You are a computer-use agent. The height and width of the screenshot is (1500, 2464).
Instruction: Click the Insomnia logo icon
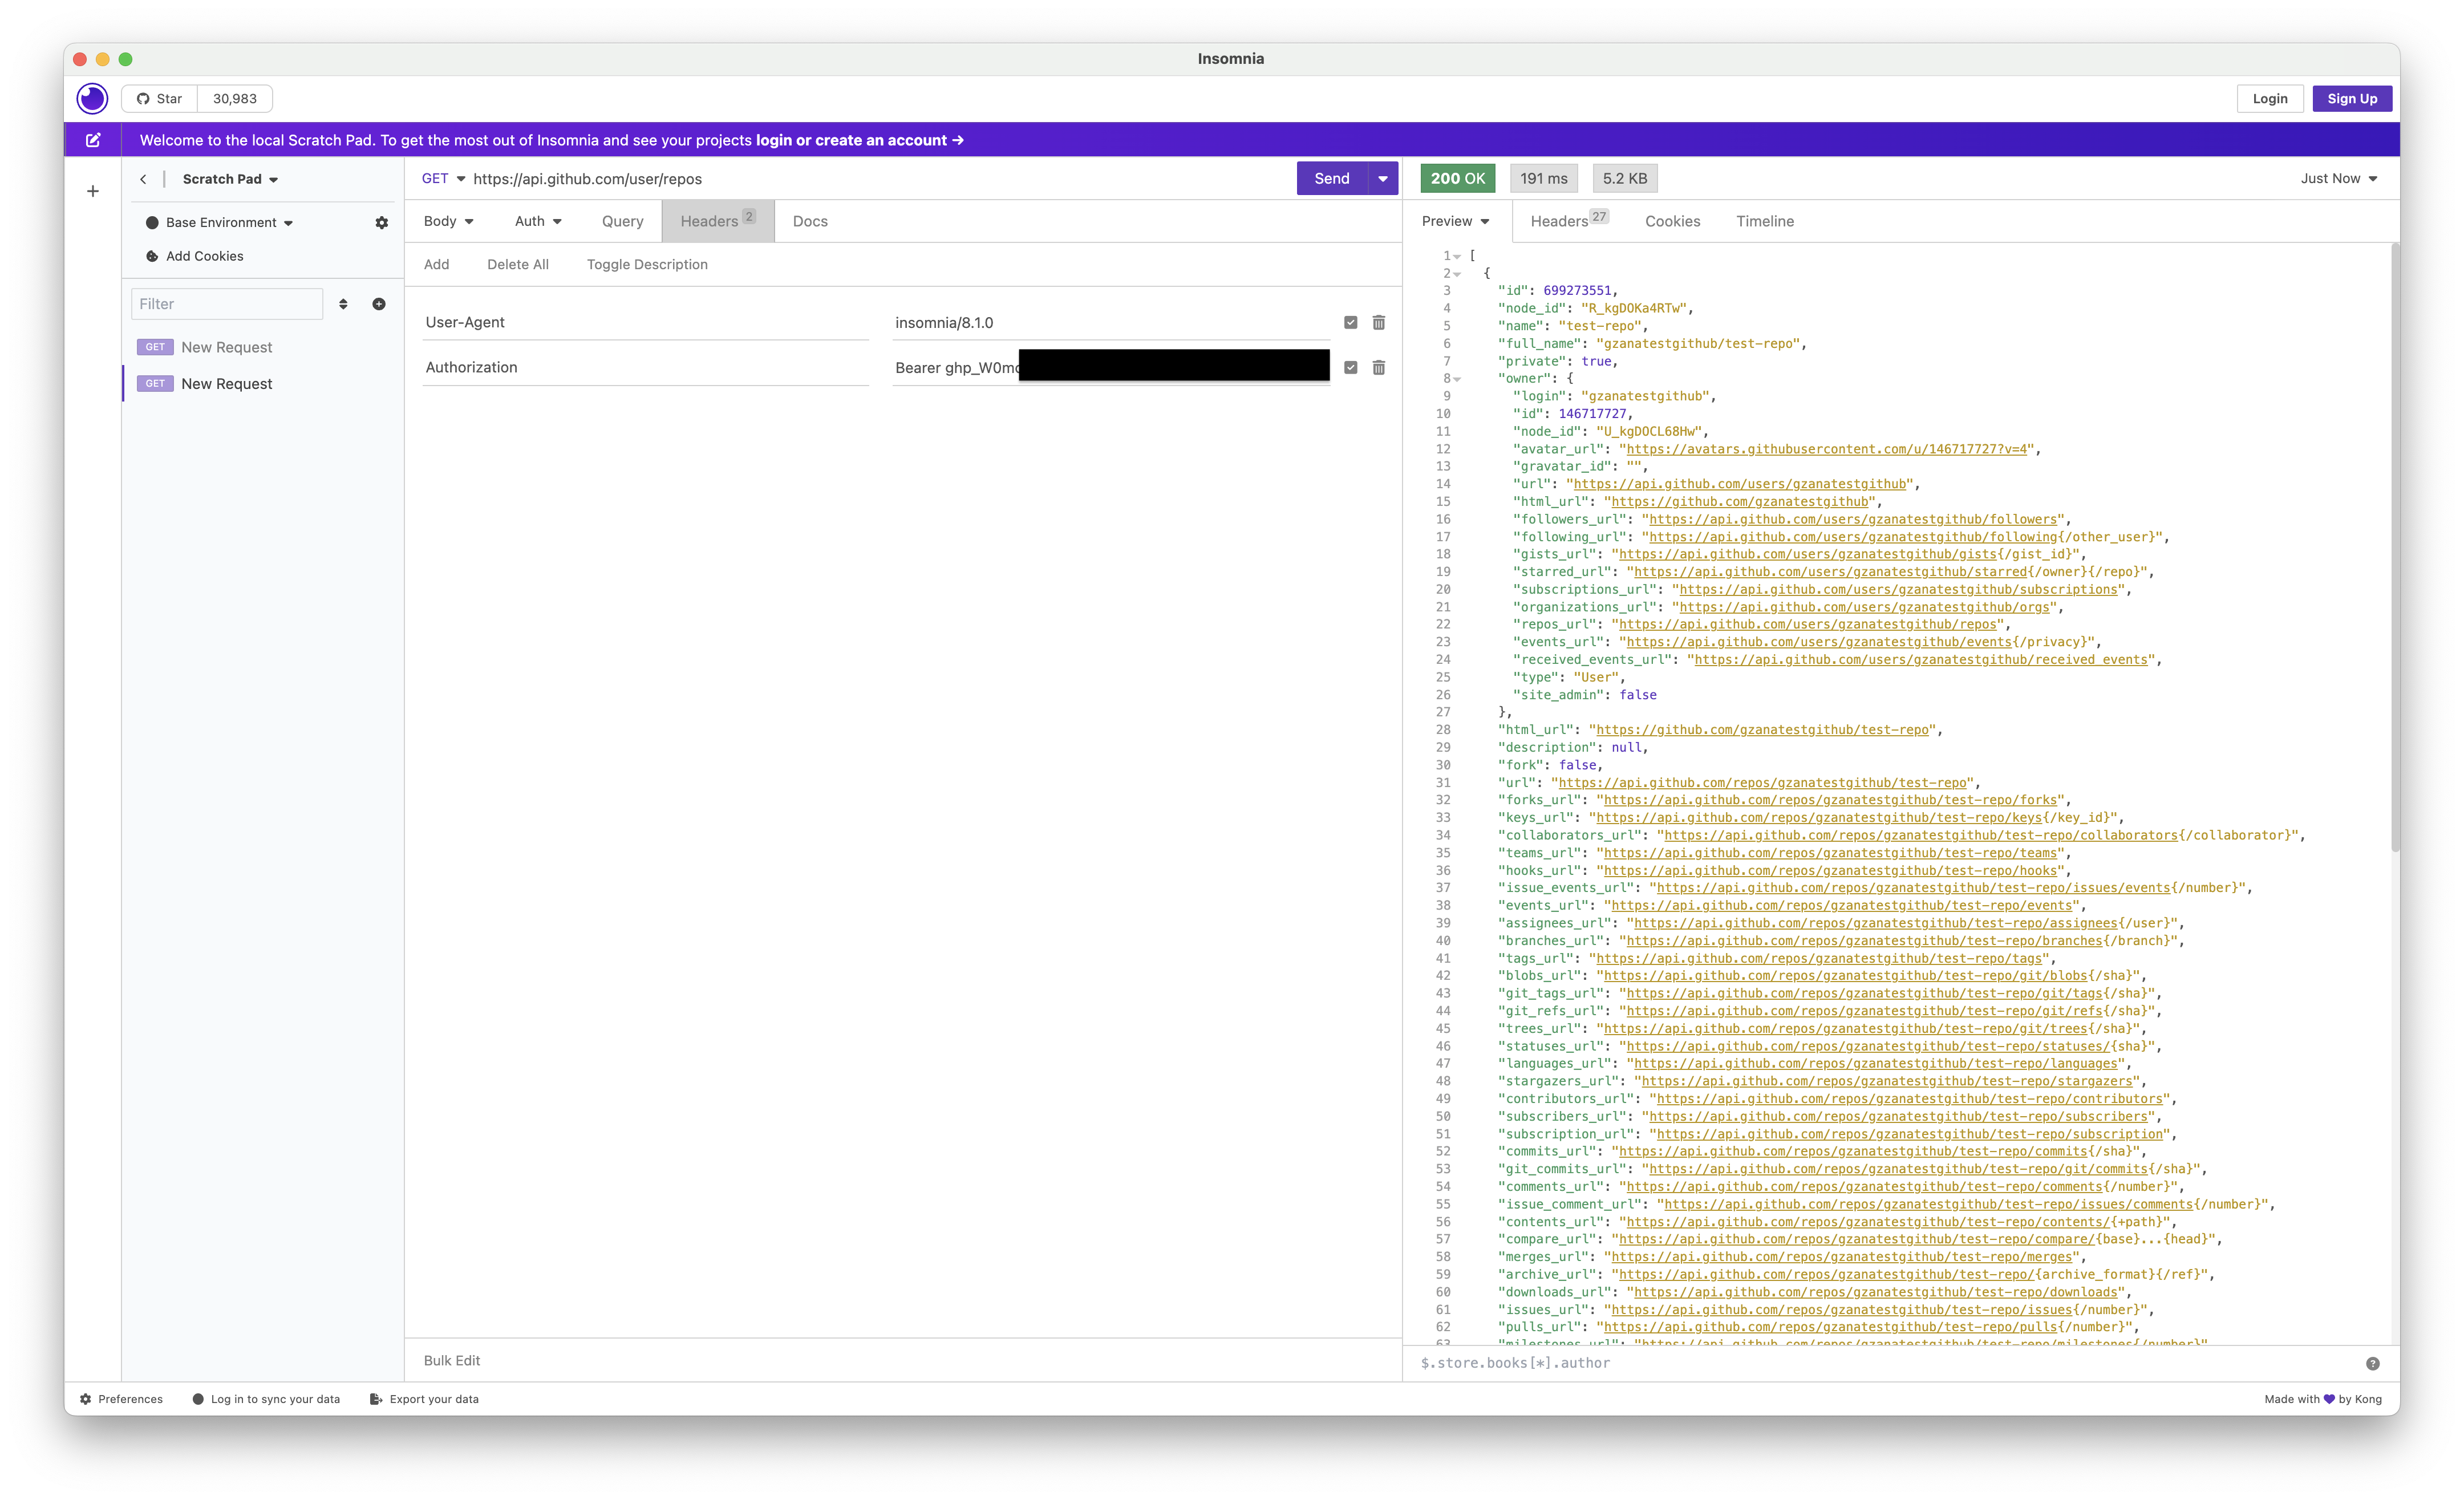92,98
